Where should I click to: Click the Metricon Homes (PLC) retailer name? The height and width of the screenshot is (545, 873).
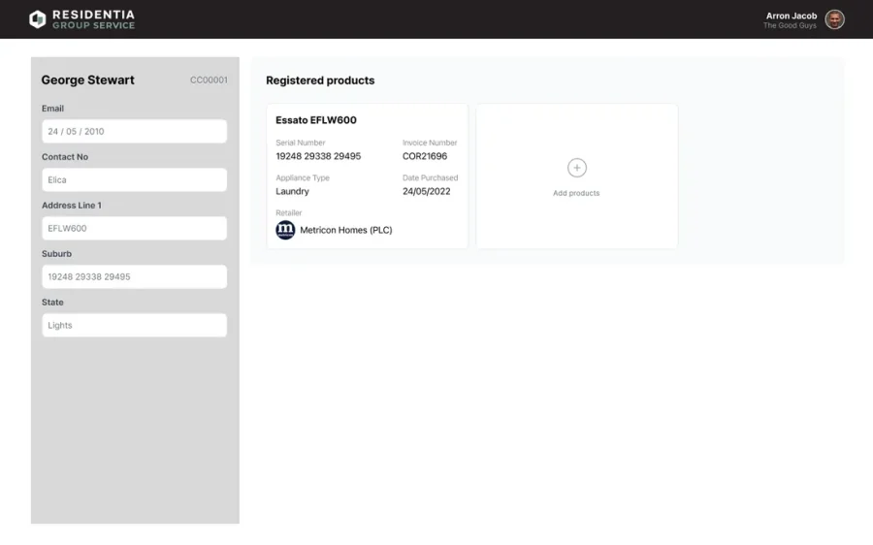(345, 230)
